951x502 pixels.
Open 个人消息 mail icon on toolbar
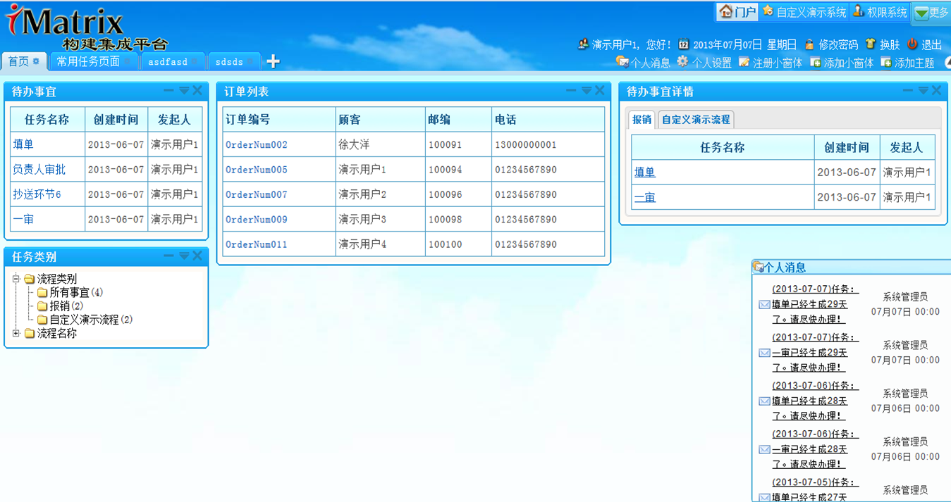(623, 62)
